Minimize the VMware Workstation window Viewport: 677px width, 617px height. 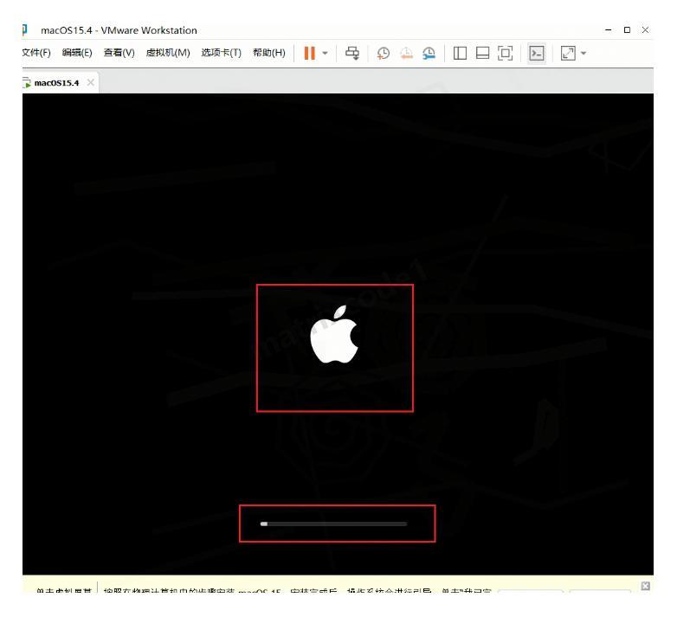(609, 29)
